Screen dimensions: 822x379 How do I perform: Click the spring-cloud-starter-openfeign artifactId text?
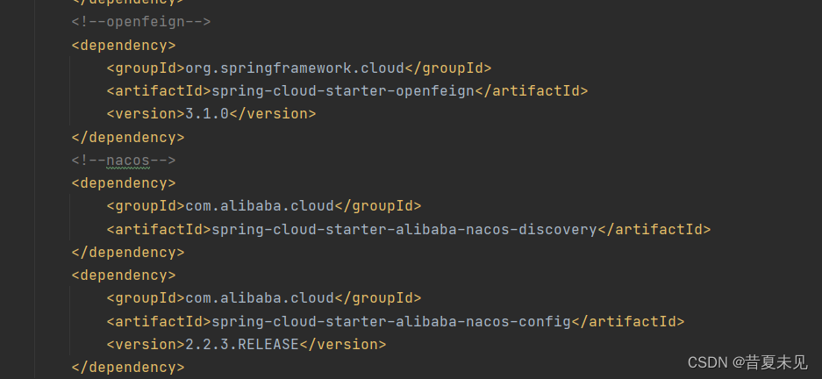(343, 91)
